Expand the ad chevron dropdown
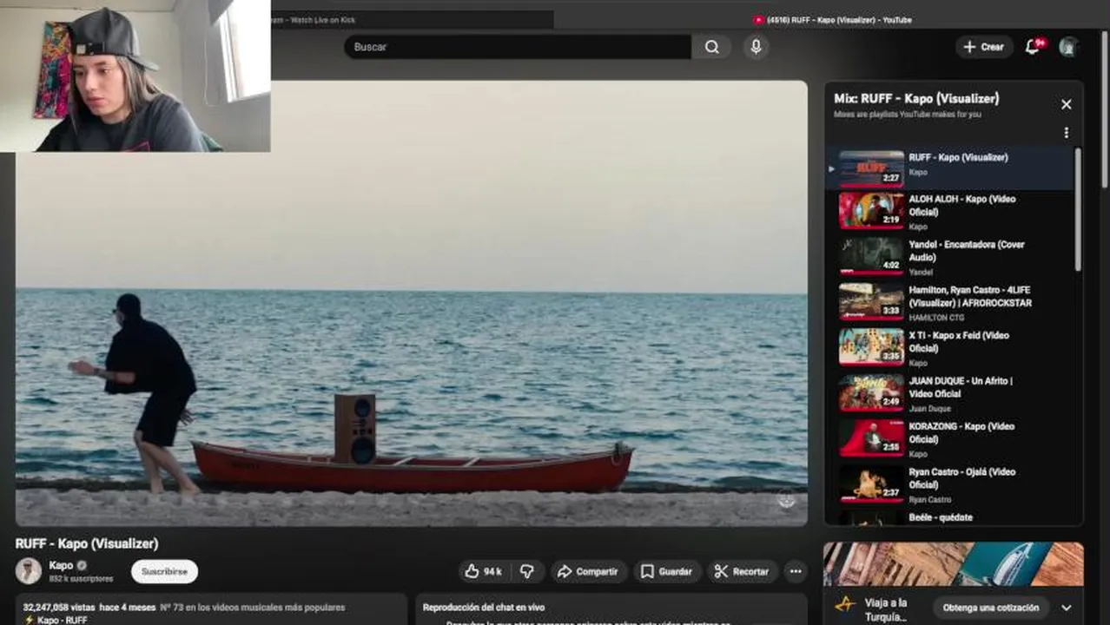 coord(1066,608)
